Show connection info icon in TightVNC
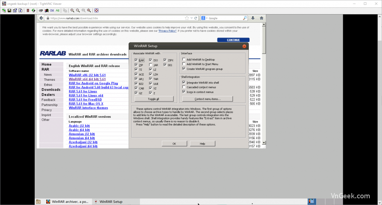 21,10
